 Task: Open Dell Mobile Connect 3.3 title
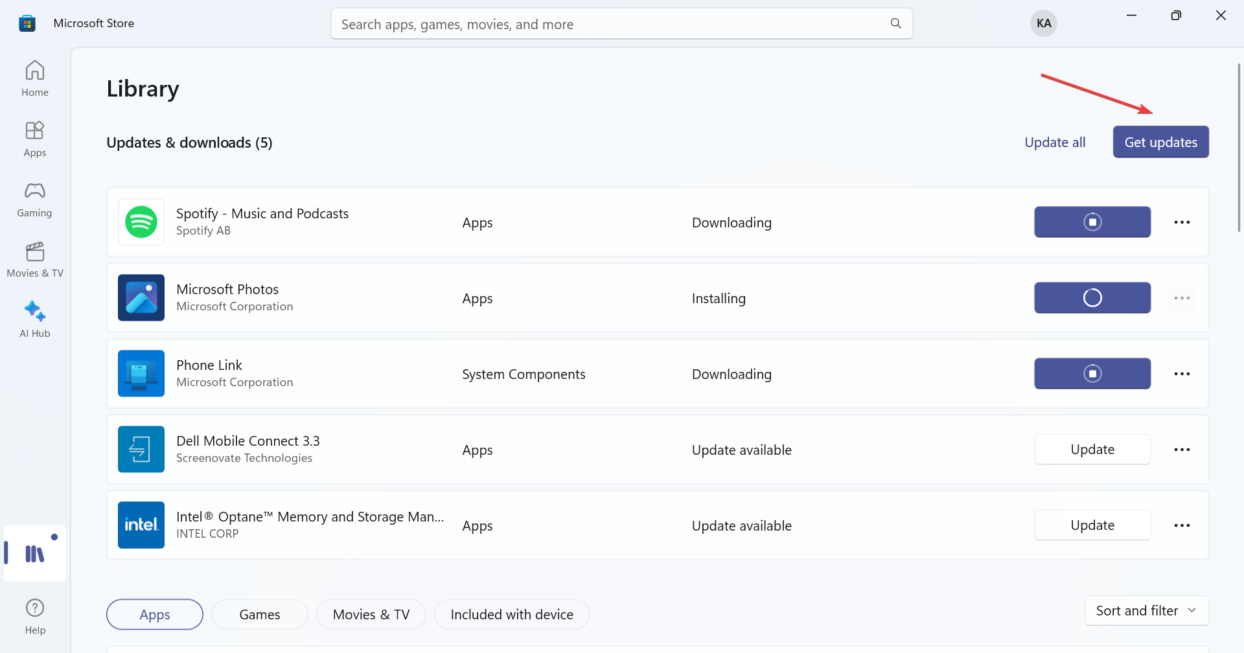pyautogui.click(x=248, y=441)
